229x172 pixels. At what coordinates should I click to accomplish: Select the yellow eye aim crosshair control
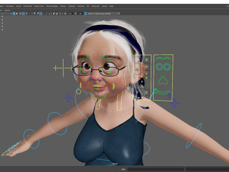[x=63, y=68]
